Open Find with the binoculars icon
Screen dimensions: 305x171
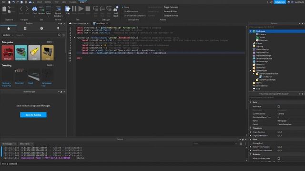tap(35, 9)
